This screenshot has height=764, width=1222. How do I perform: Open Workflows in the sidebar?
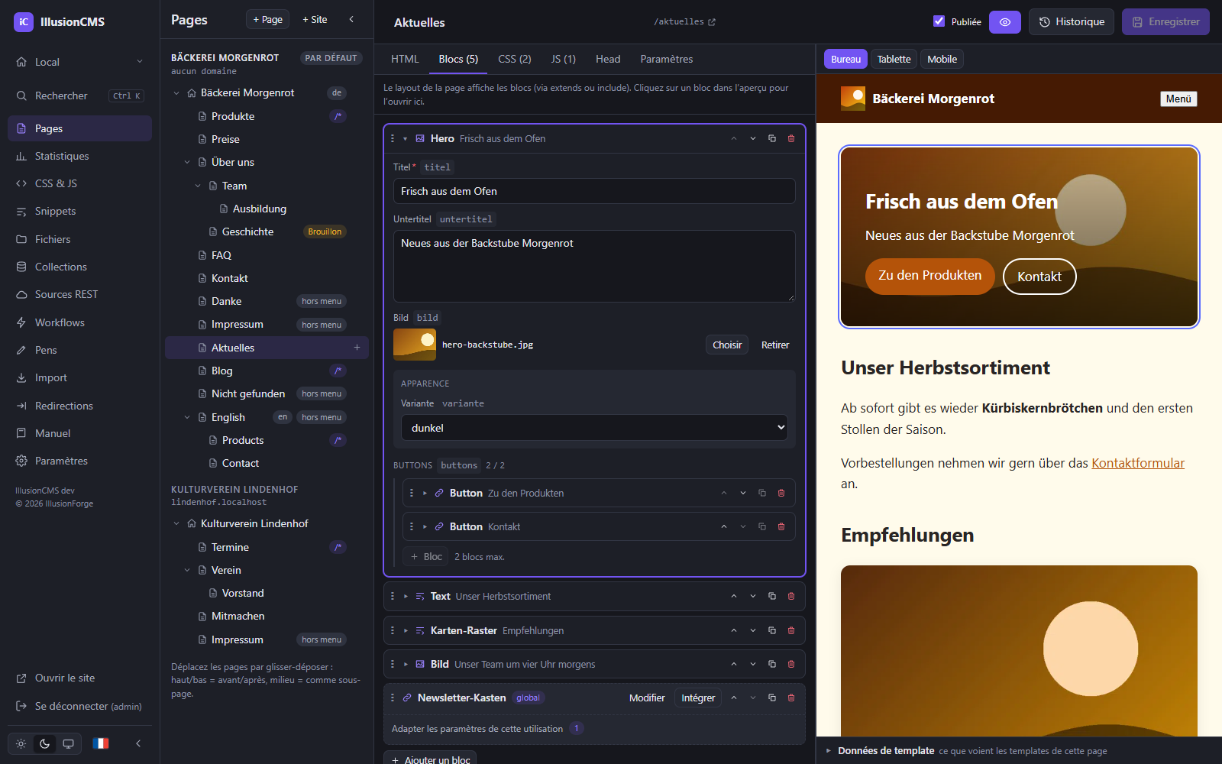pyautogui.click(x=79, y=322)
